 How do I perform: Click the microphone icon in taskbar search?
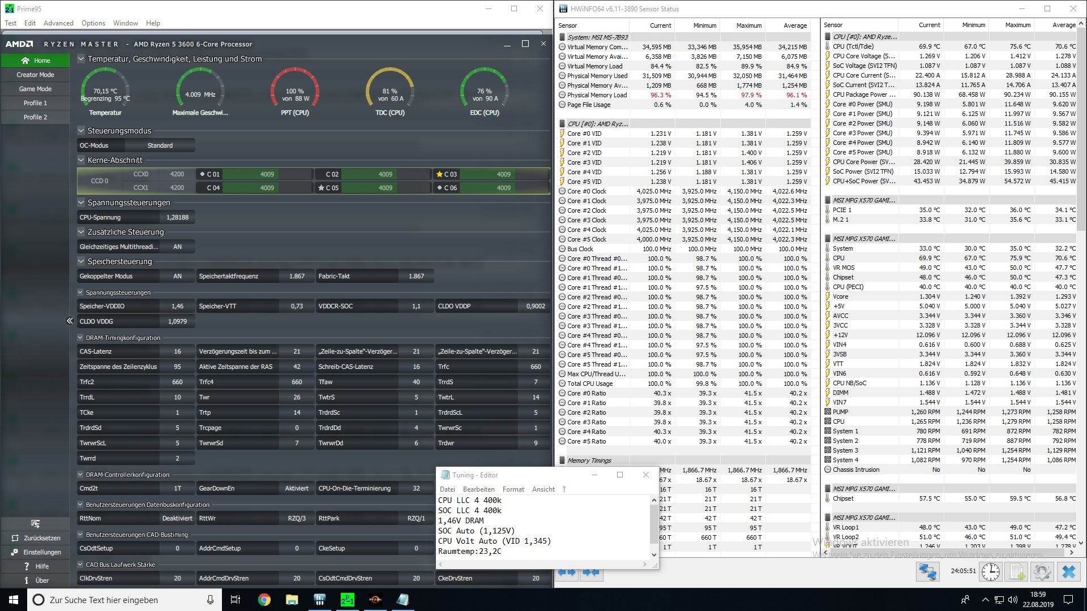[210, 600]
